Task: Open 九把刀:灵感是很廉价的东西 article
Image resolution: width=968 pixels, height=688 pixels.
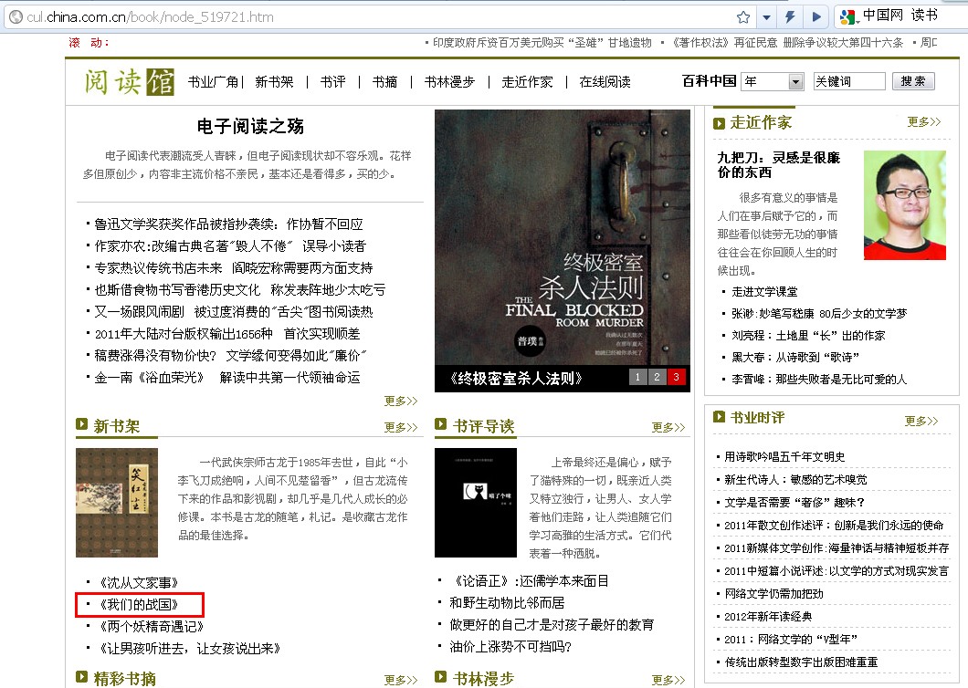Action: pyautogui.click(x=778, y=165)
